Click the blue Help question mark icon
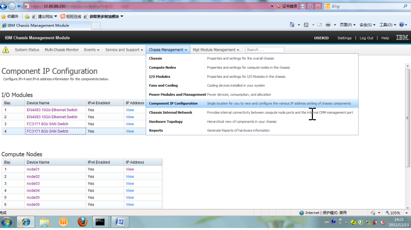Screen dimensions: 411x230 pos(401,24)
